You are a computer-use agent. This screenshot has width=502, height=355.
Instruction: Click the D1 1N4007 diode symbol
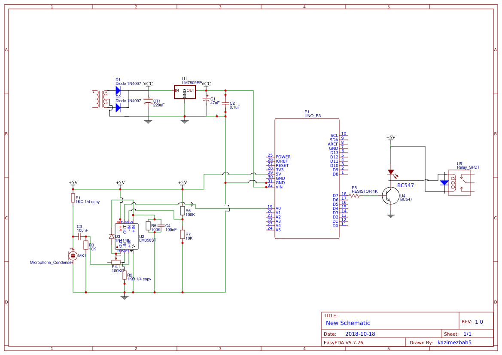point(118,90)
